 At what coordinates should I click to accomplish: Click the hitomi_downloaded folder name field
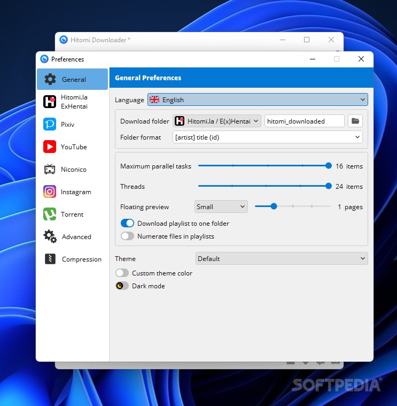[x=305, y=121]
